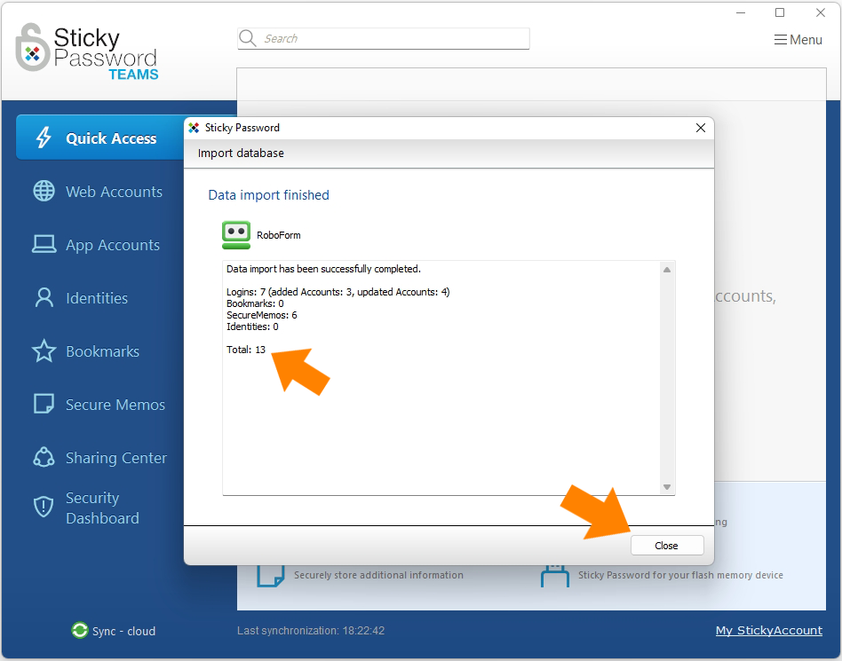This screenshot has width=842, height=661.
Task: Click the Secure Memos note icon
Action: tap(44, 404)
